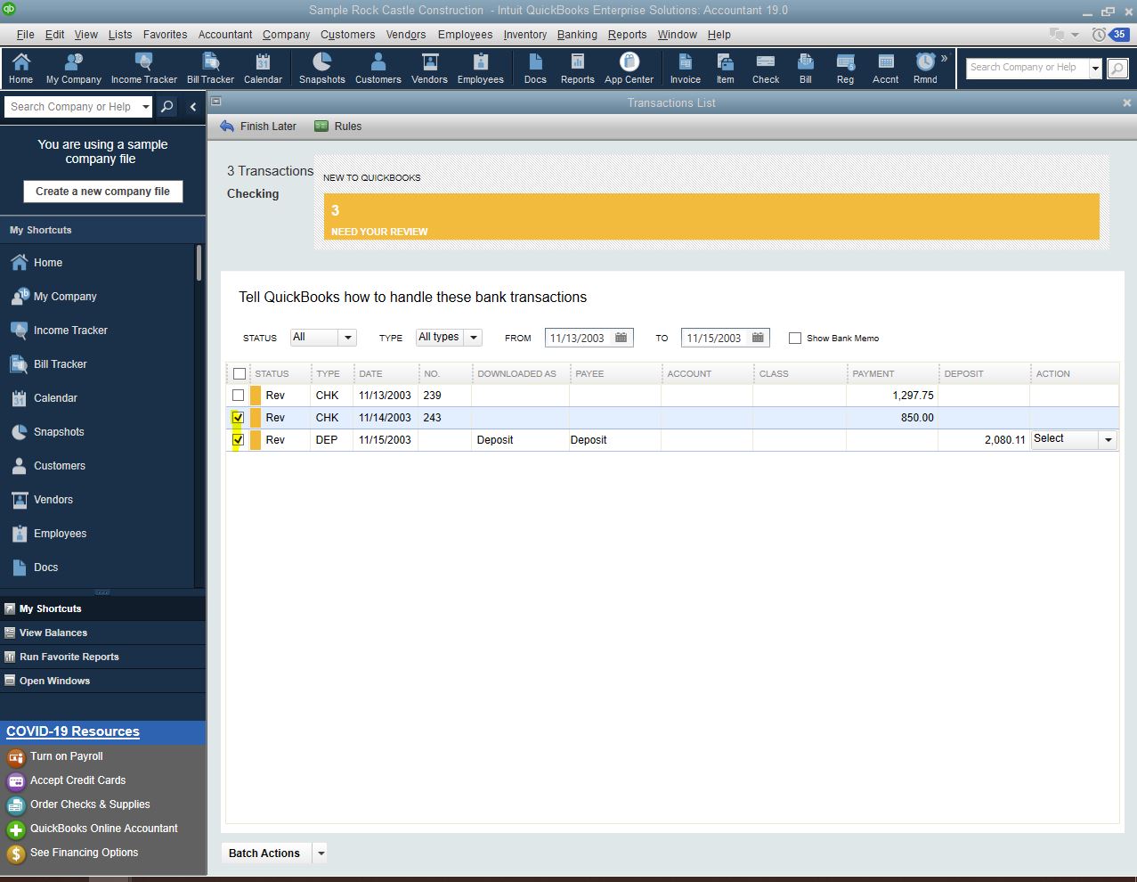Write a Check from toolbar icon
1137x882 pixels.
point(766,68)
